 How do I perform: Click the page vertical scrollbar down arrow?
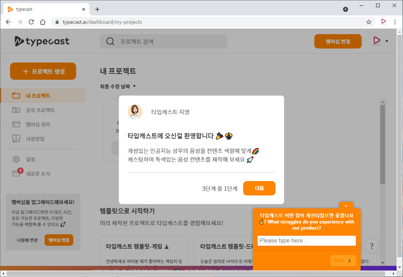399,267
